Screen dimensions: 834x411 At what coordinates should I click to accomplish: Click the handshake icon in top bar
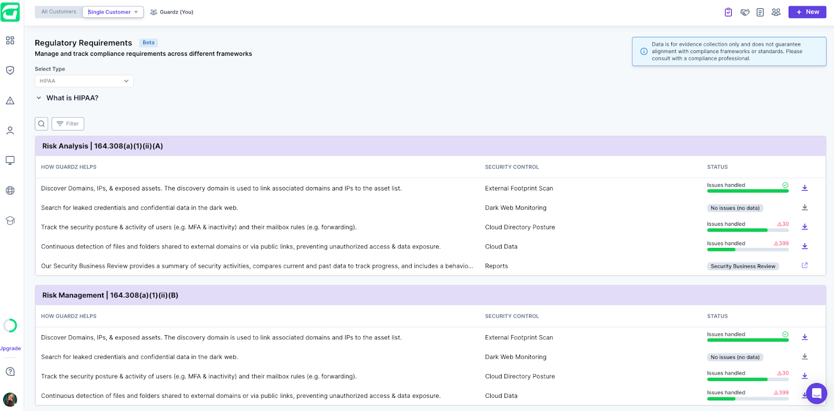coord(744,12)
